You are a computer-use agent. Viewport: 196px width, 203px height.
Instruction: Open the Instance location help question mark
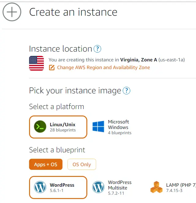point(97,49)
